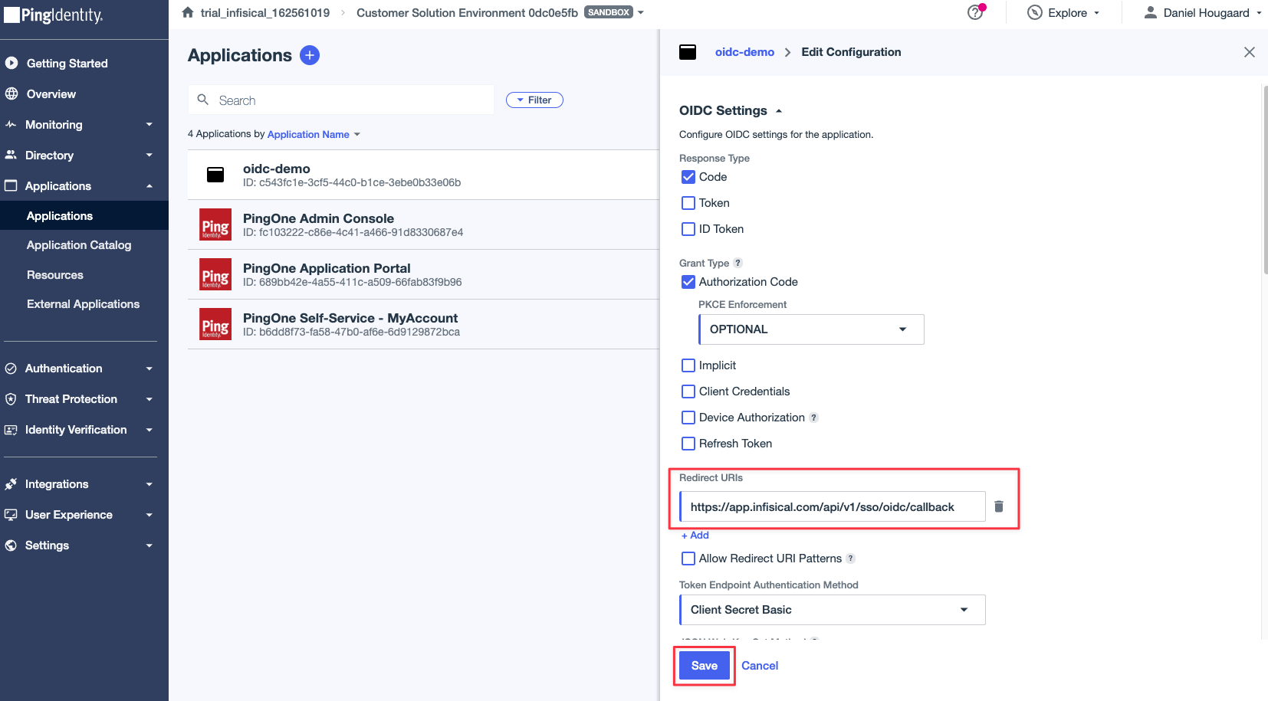Click the Cancel link
The width and height of the screenshot is (1268, 701).
(x=760, y=666)
